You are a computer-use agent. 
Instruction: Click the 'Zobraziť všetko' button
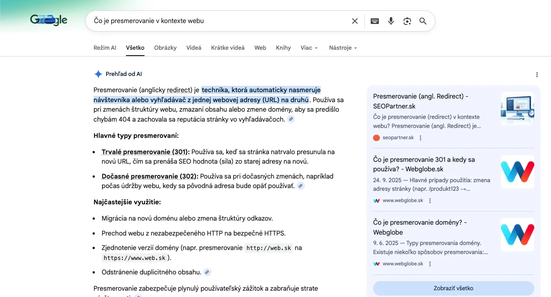tap(453, 288)
